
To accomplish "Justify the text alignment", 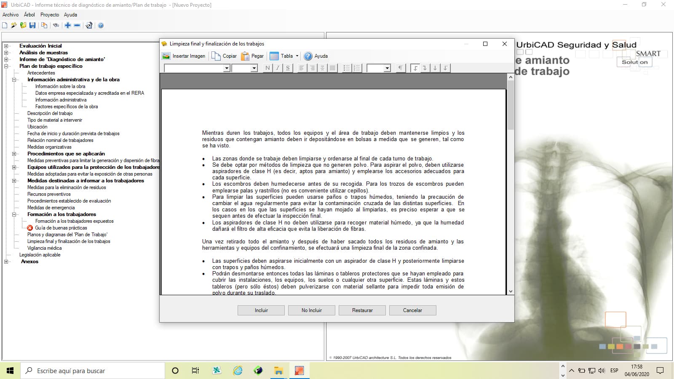I will click(332, 68).
